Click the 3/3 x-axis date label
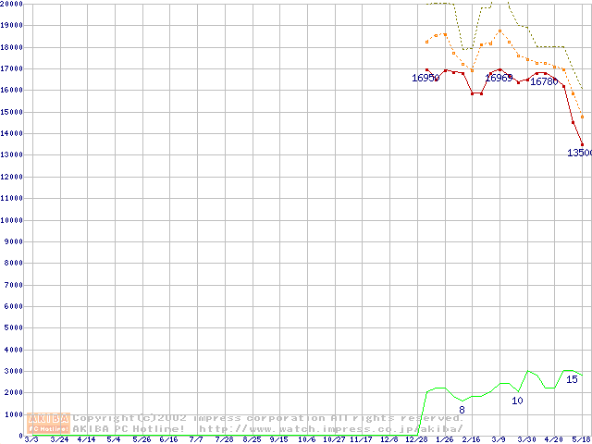 (31, 439)
